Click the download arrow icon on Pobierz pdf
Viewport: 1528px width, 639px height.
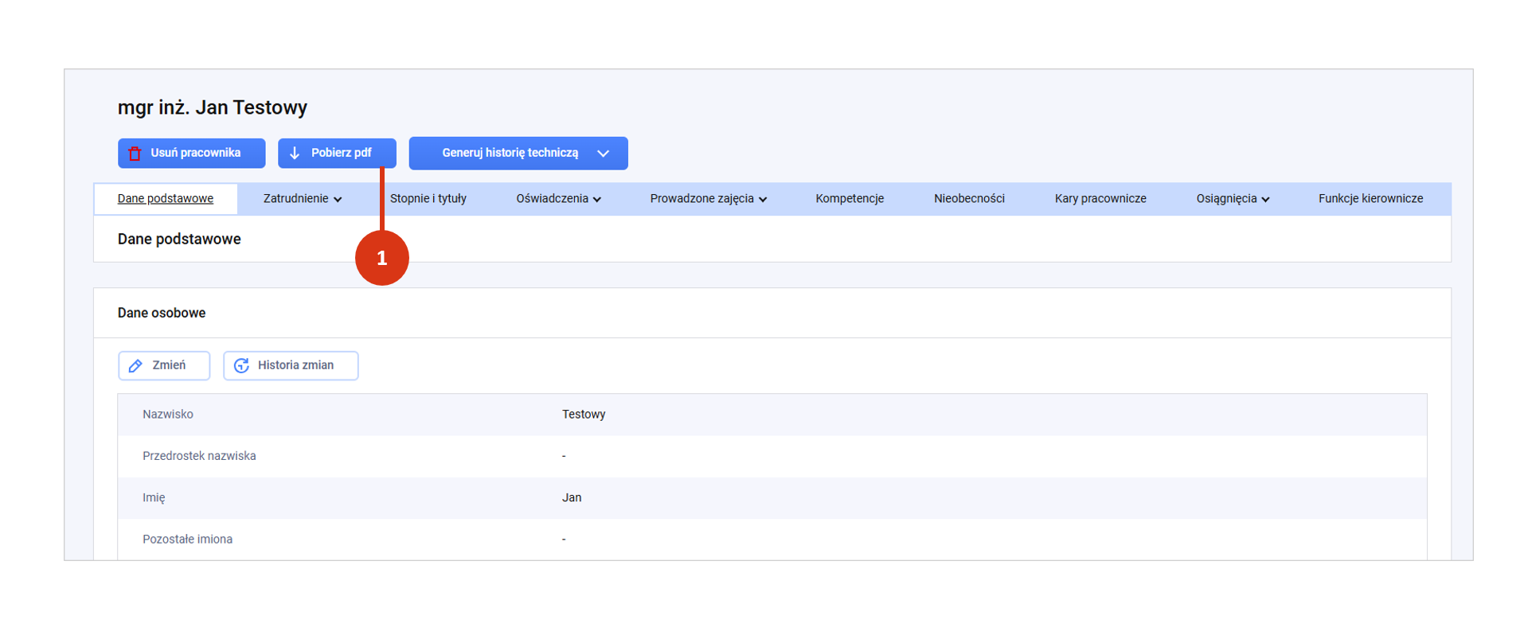coord(295,153)
